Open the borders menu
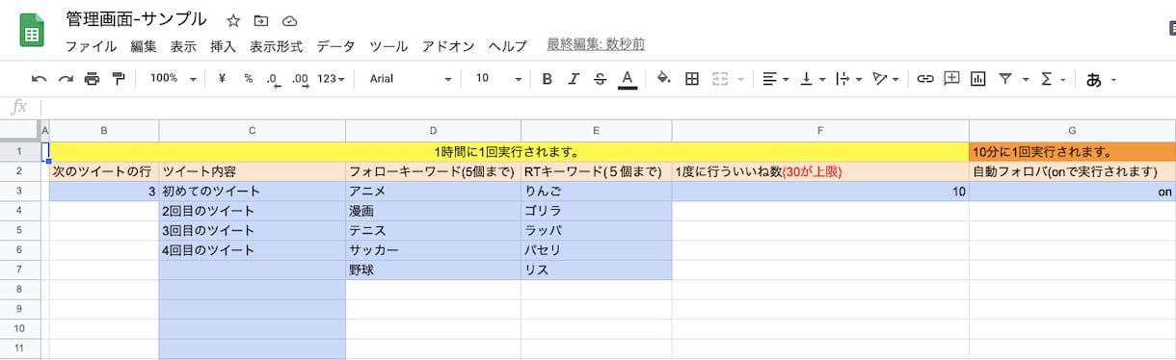This screenshot has width=1176, height=360. tap(691, 79)
